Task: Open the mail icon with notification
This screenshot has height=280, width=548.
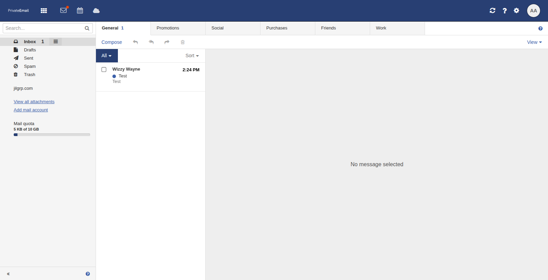Action: click(x=63, y=11)
